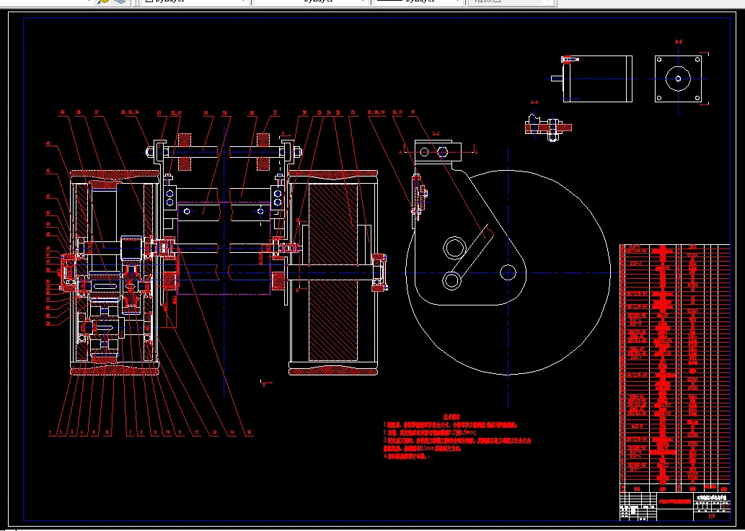
Task: Select the B-B square motor flange view
Action: [x=678, y=79]
